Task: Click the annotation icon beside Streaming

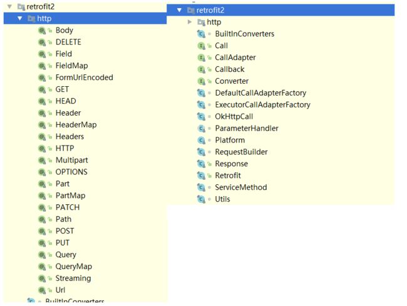Action: 42,279
